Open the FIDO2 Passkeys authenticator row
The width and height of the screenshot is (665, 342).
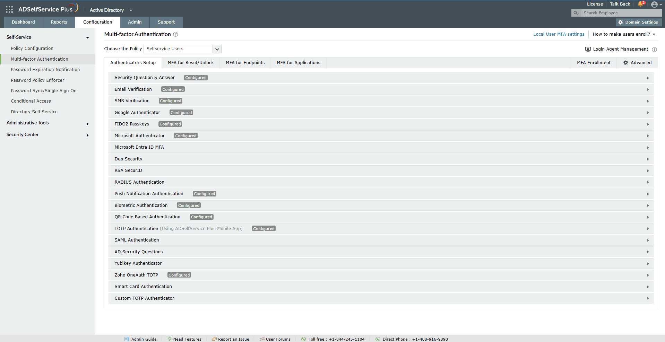coord(381,124)
